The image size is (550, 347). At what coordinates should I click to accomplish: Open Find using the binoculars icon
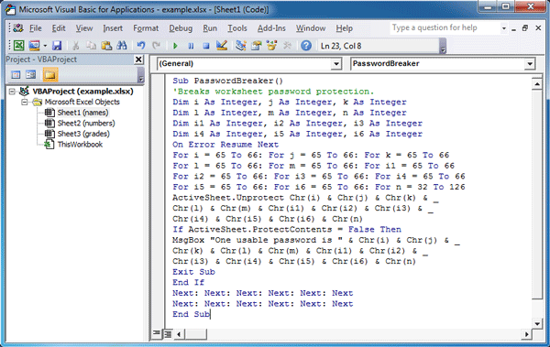pos(122,46)
